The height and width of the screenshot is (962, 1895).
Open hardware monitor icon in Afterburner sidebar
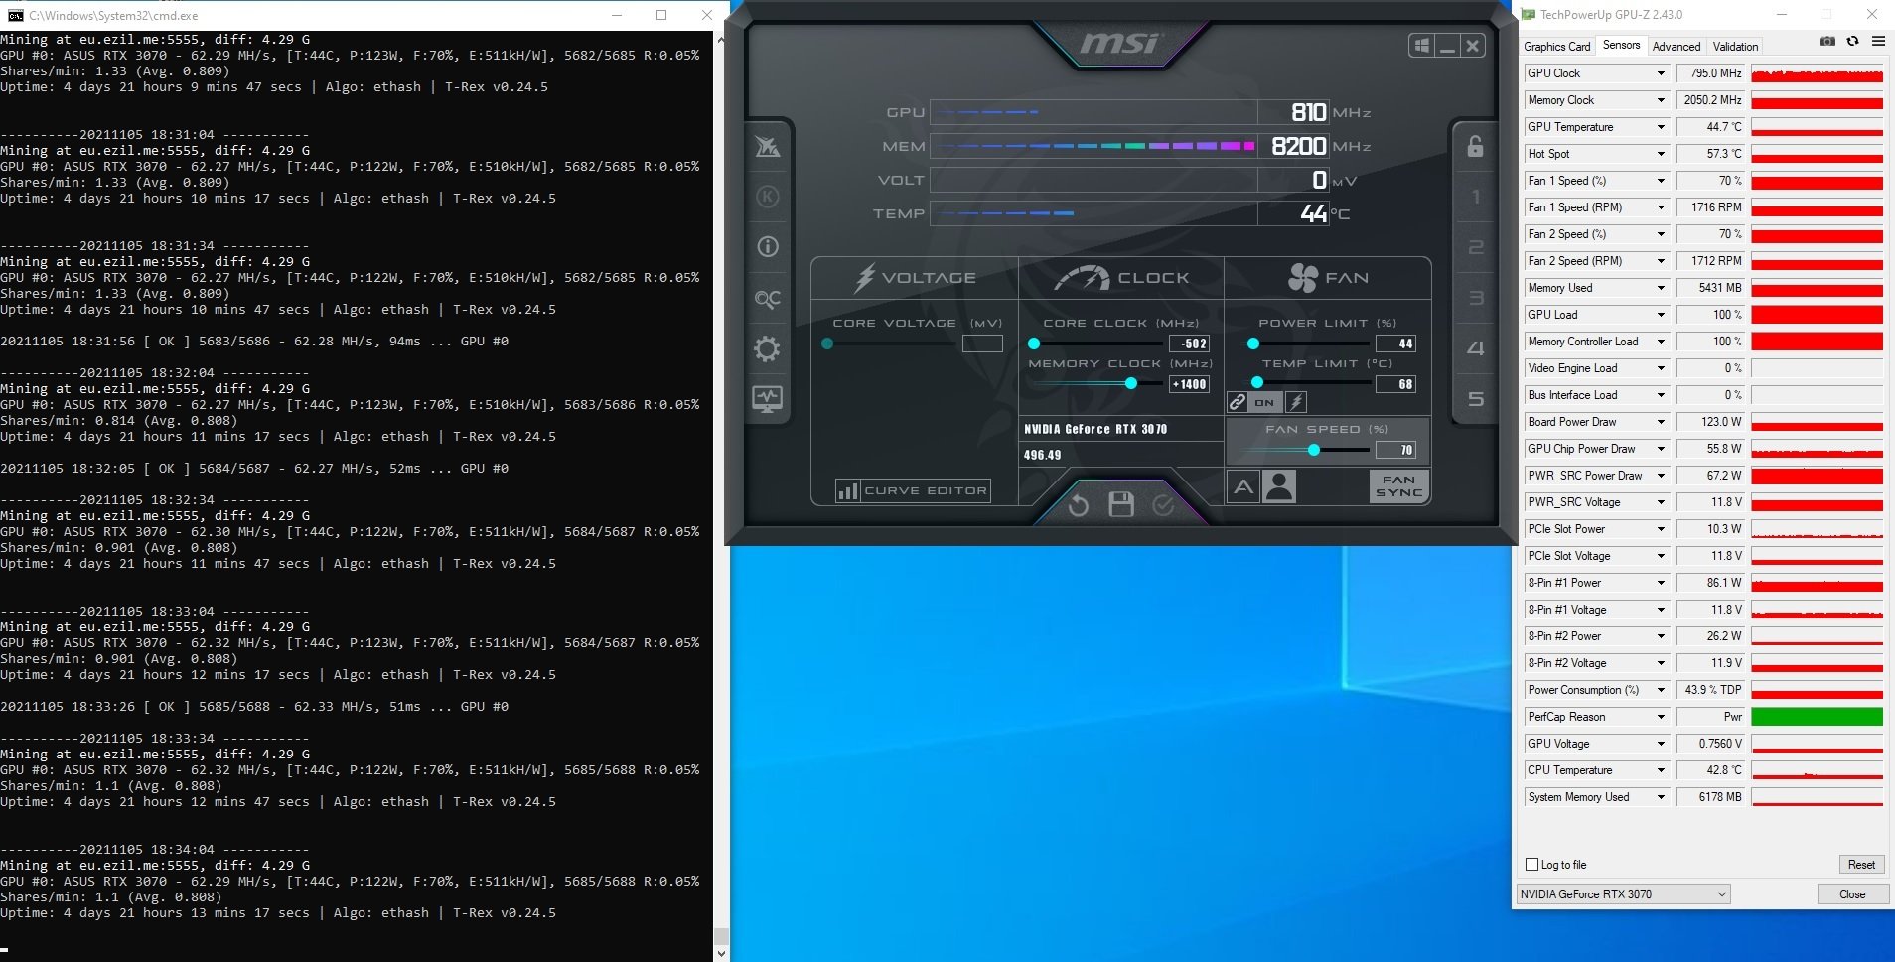pos(768,399)
